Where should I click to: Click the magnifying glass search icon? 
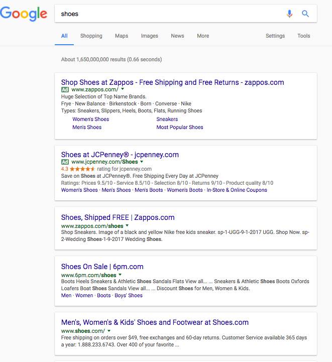[305, 14]
